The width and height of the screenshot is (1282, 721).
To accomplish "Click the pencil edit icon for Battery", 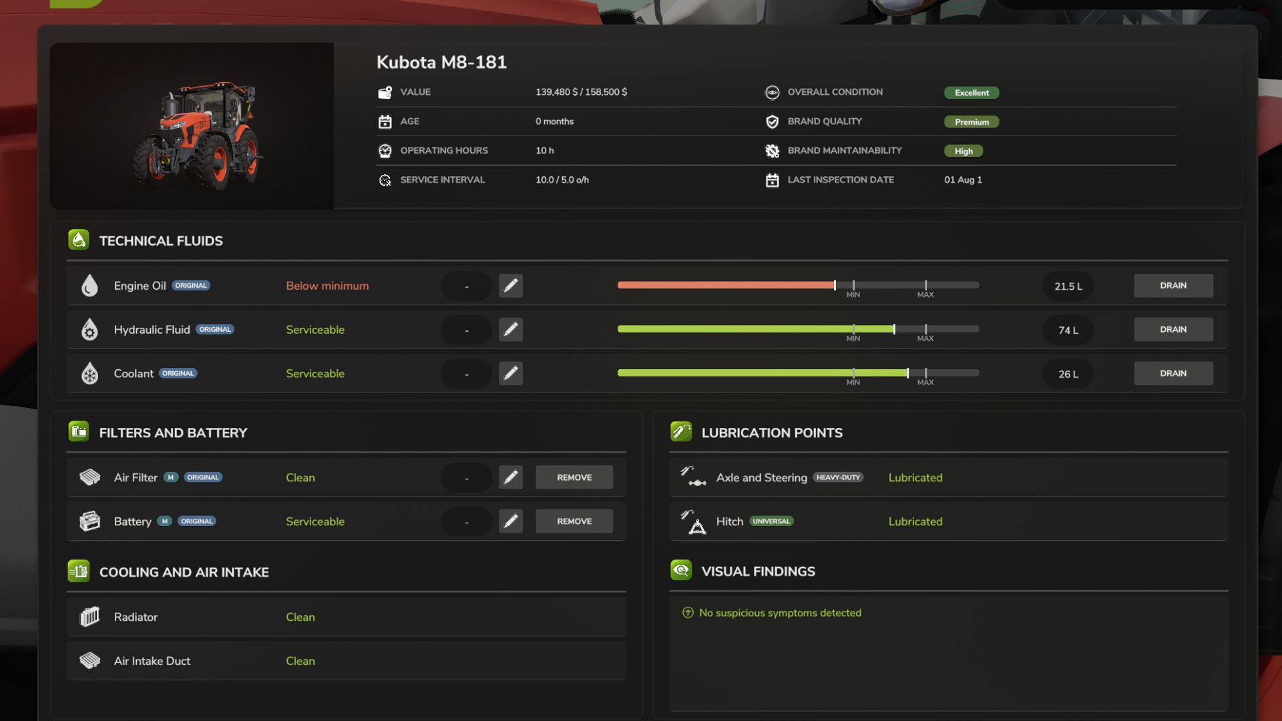I will 511,521.
